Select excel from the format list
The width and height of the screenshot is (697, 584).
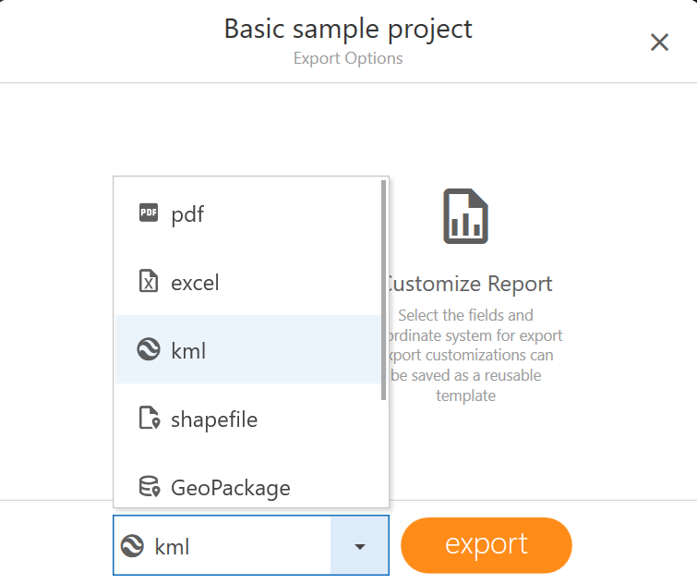point(195,283)
